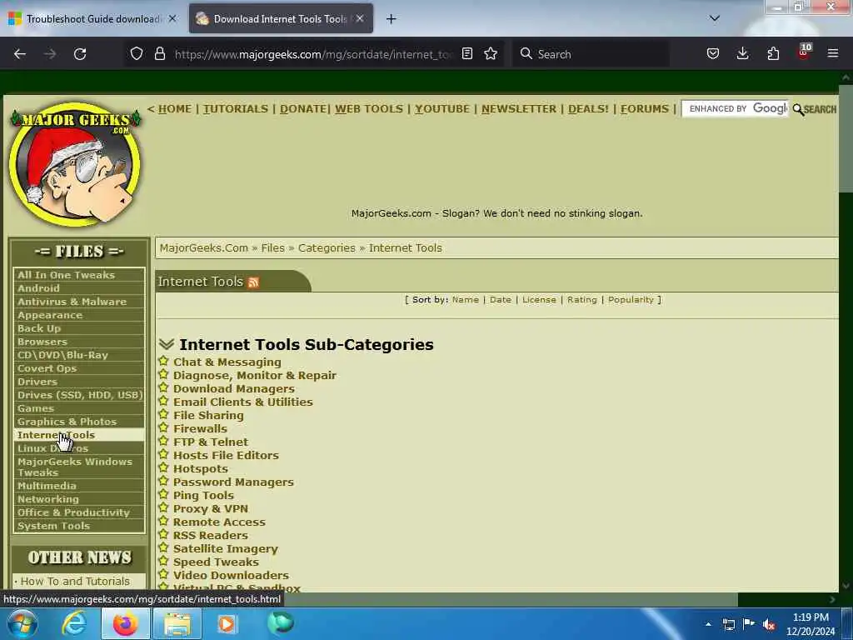Click the MajorGeeks Santa logo
Image resolution: width=853 pixels, height=640 pixels.
coord(75,164)
